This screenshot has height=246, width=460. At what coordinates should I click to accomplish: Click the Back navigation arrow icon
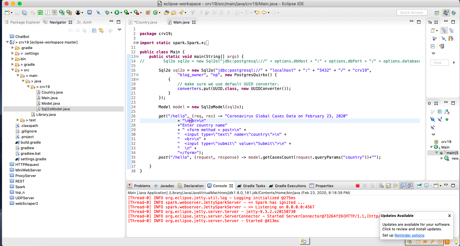coord(264,12)
